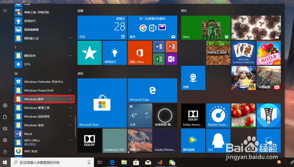Open Sogou input icon in system tray
294x167 pixels.
(x=279, y=162)
